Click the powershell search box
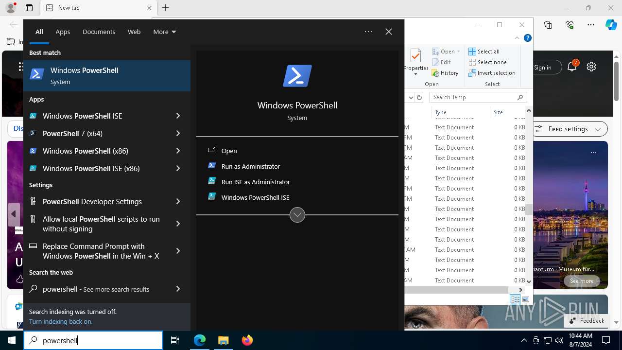 [x=93, y=340]
